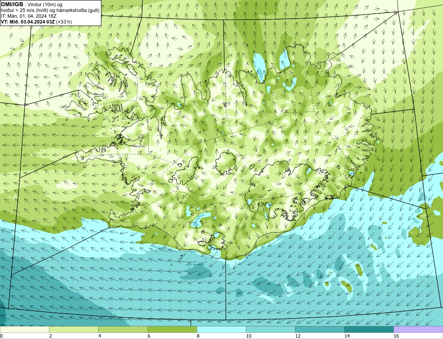Screen dimensions: 443x339
Task: Click the 'VT: Mið. 03.04.2024 03Z' valid time
Action: (x=28, y=22)
